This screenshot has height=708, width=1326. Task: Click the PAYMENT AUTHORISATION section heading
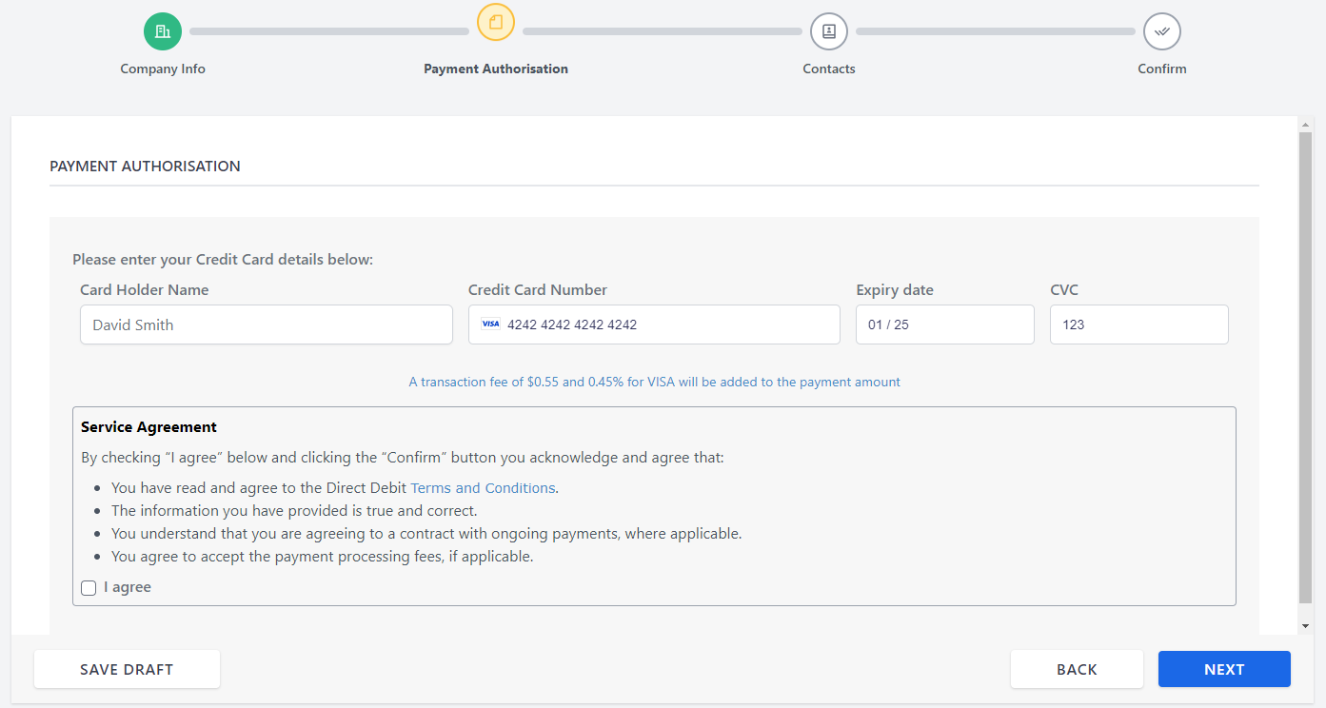145,166
